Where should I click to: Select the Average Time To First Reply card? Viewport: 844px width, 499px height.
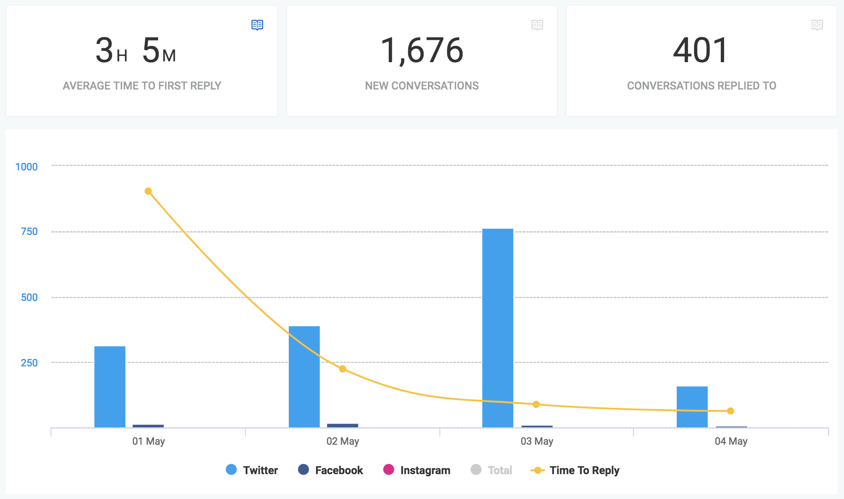[x=141, y=61]
